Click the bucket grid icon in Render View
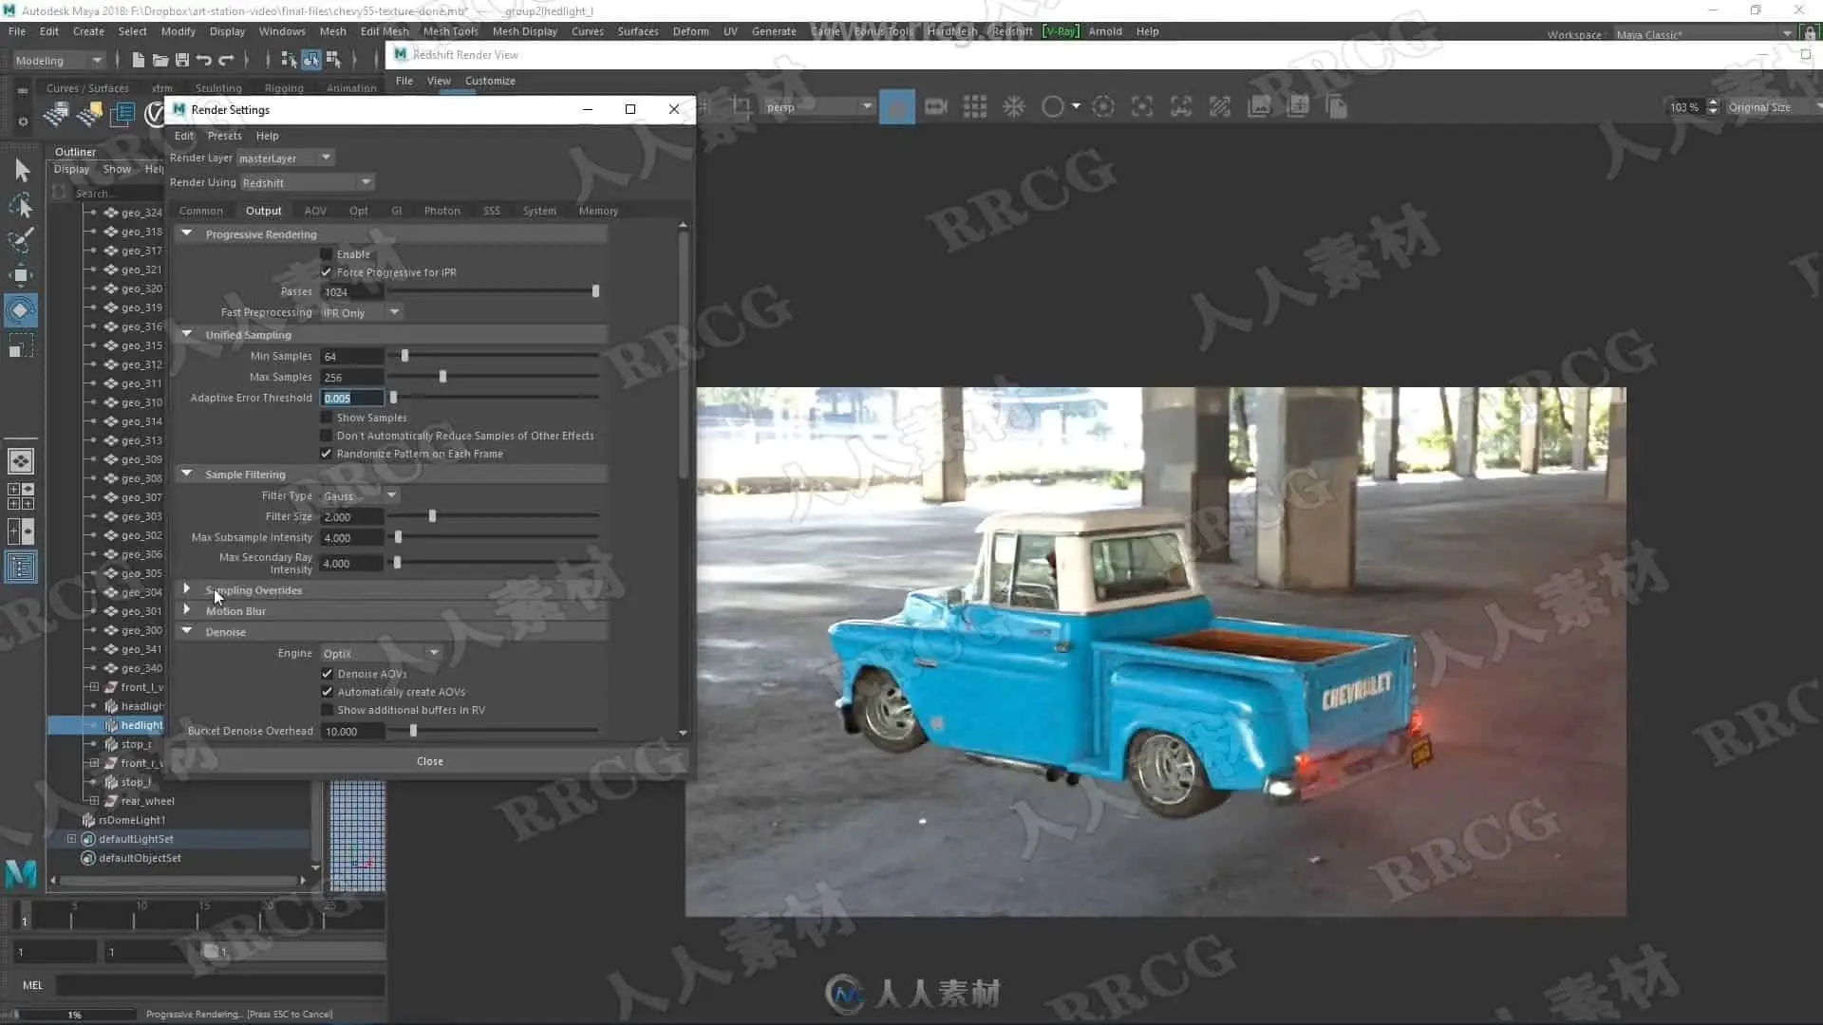1823x1025 pixels. click(x=975, y=107)
